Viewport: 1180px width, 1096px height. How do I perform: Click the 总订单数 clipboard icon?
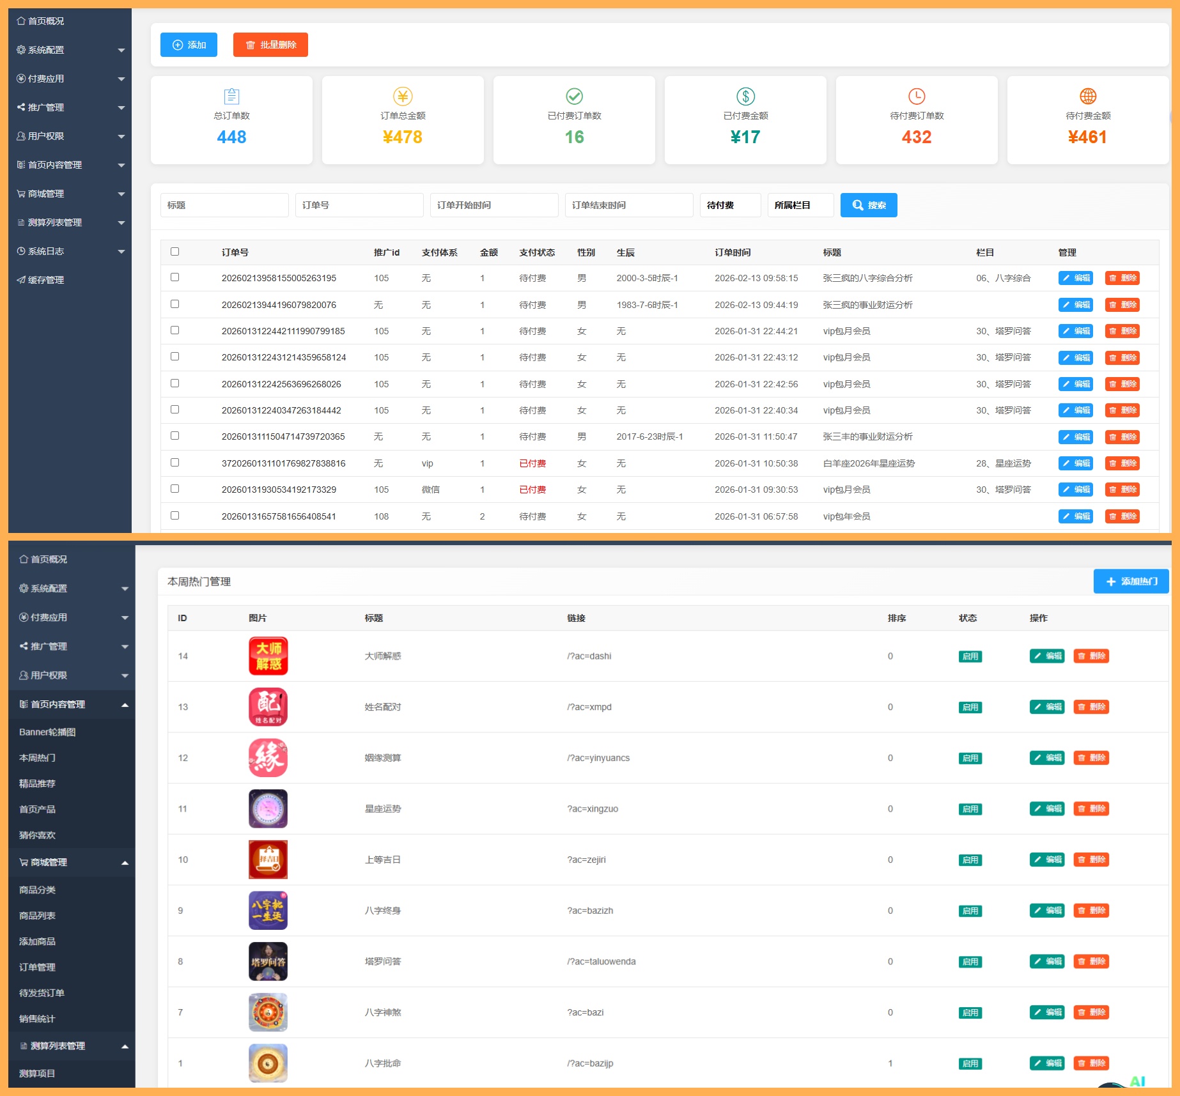point(231,96)
